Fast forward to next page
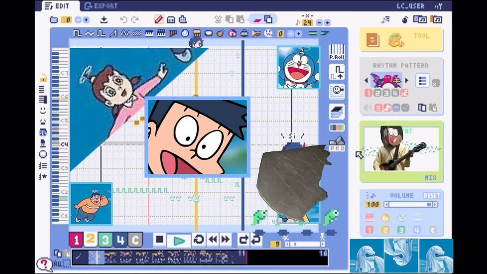 [225, 239]
